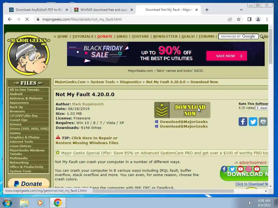Open the YOUTUBE menu link

click(140, 37)
